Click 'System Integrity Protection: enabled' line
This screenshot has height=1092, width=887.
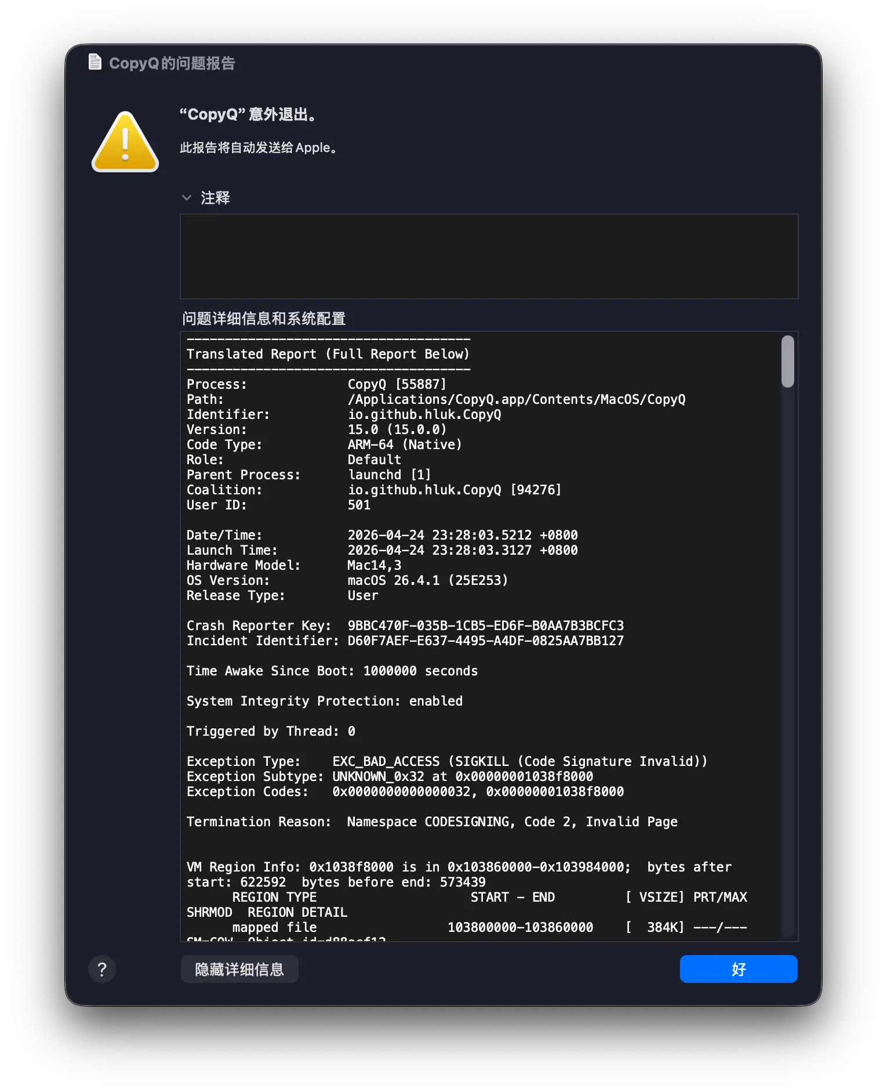pos(325,701)
